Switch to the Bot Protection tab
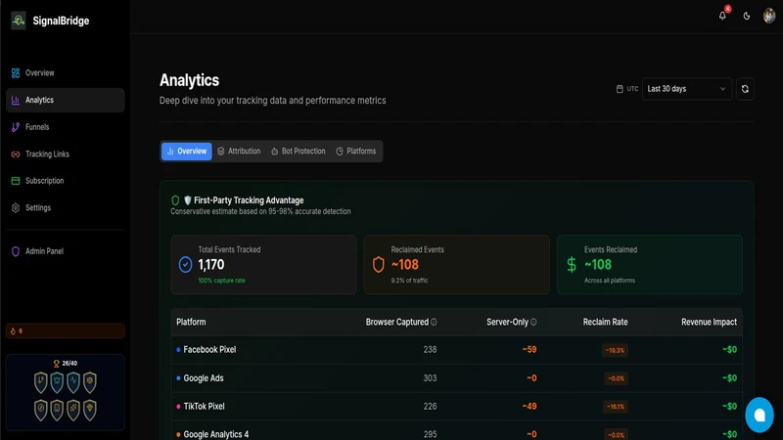 pos(299,152)
